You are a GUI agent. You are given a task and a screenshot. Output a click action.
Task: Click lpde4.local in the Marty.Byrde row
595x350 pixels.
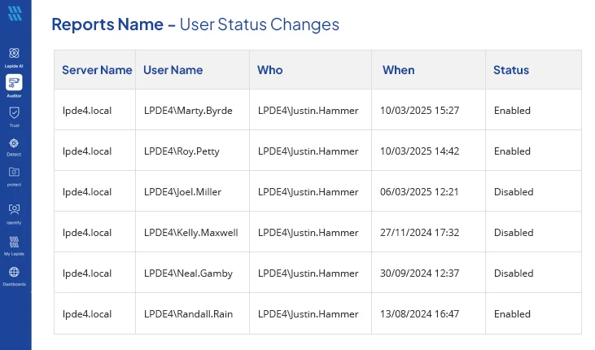(x=87, y=111)
